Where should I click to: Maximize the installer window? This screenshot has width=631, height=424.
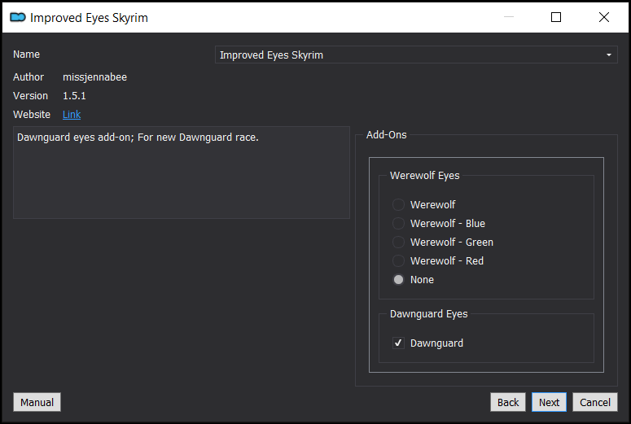[556, 17]
